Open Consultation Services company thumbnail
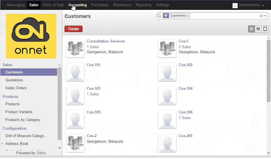 coord(75,48)
